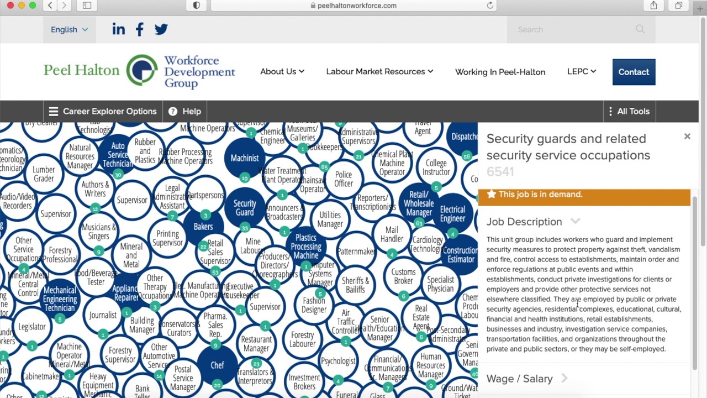The image size is (707, 398).
Task: Click the address bar showing peelhaltonworkforce.com
Action: click(x=353, y=6)
